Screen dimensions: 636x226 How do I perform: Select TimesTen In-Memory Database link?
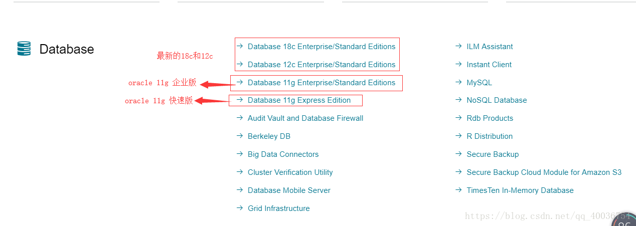click(x=520, y=190)
